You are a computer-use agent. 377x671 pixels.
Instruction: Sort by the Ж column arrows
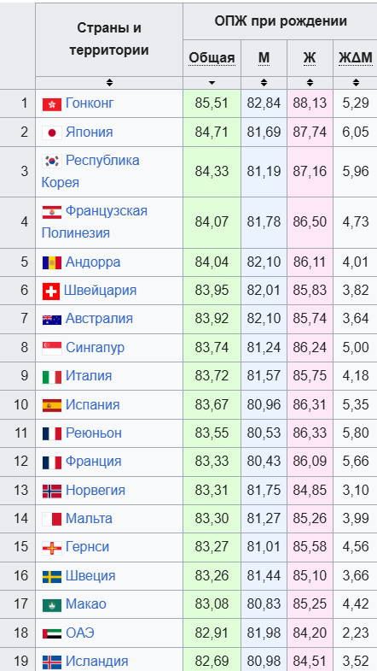[x=310, y=83]
